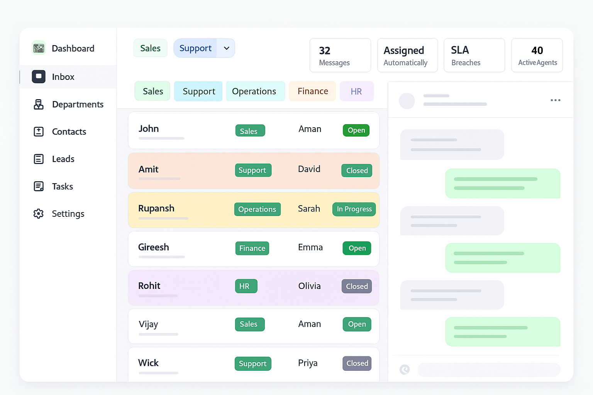This screenshot has width=593, height=395.
Task: Open Contacts using its sidebar icon
Action: (x=39, y=132)
